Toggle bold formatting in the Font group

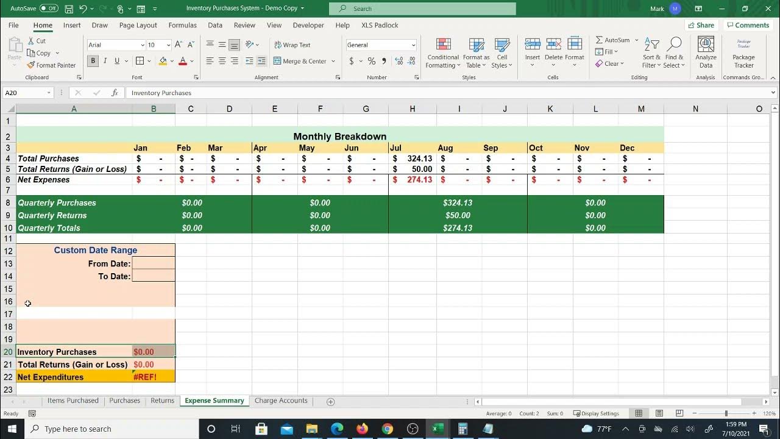[92, 61]
